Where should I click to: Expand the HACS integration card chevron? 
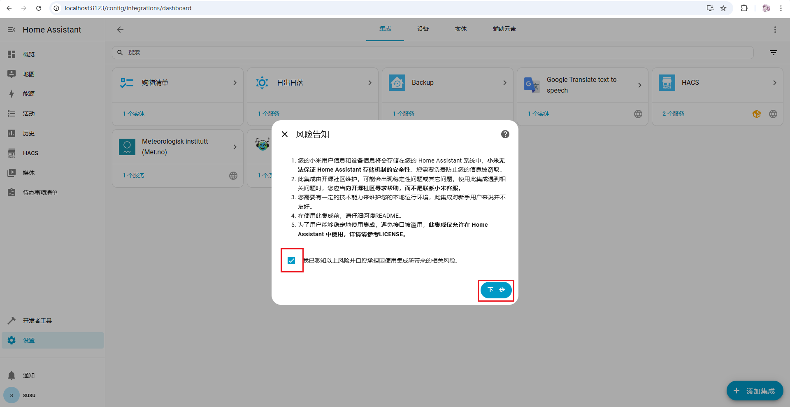pyautogui.click(x=774, y=83)
